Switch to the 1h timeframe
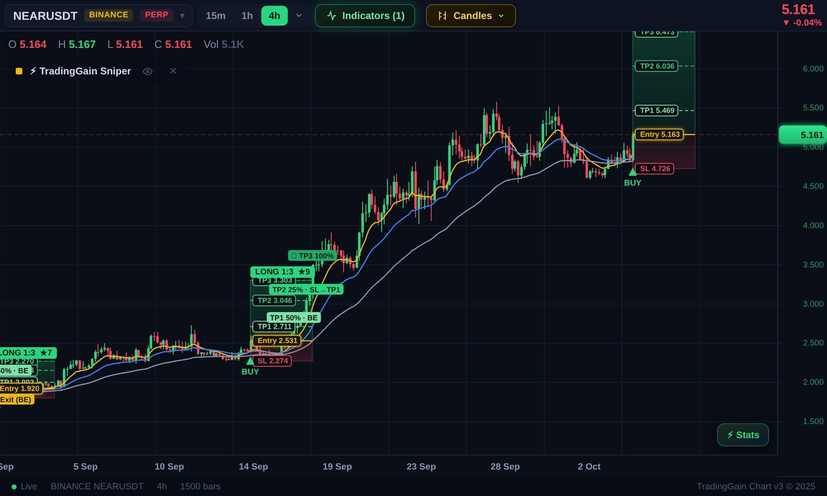 coord(247,16)
